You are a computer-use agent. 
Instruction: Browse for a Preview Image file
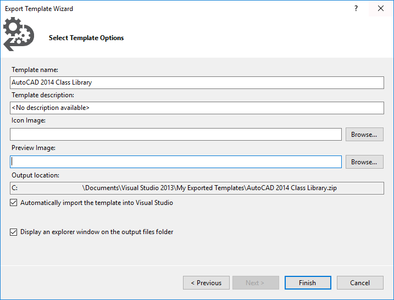[364, 162]
